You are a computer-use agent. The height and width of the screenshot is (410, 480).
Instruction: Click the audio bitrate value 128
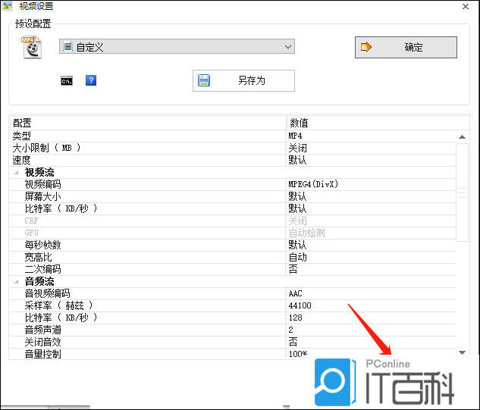pyautogui.click(x=295, y=318)
